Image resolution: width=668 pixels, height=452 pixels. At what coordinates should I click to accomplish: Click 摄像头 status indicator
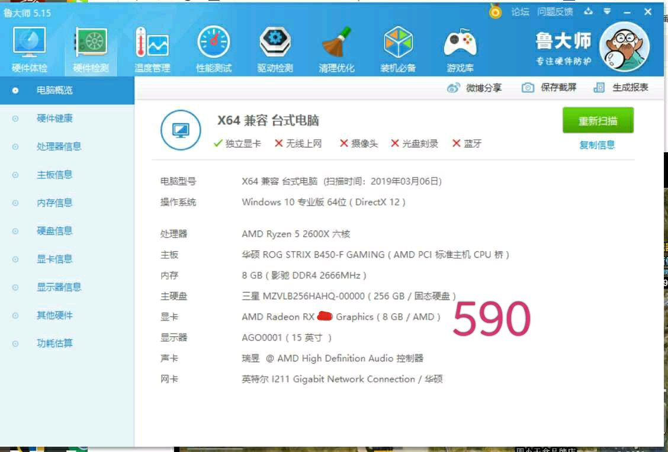tap(359, 143)
